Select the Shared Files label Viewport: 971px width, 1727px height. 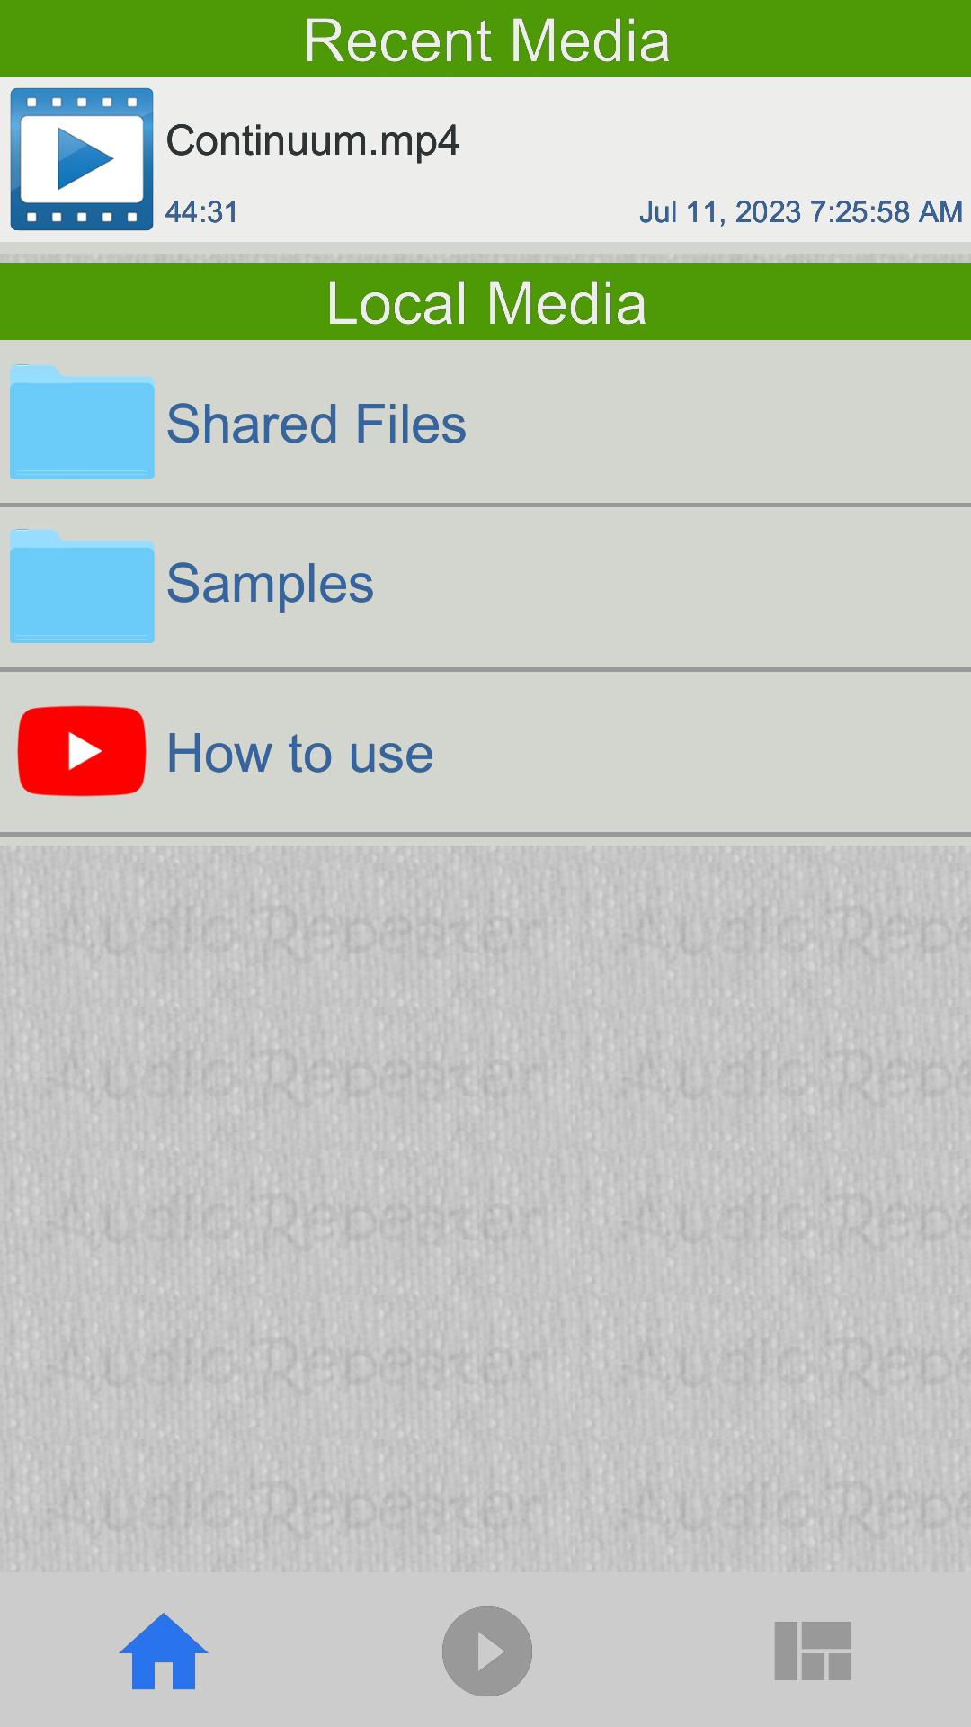pyautogui.click(x=316, y=424)
